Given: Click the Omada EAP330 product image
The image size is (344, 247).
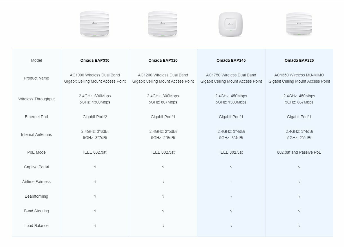Looking at the screenshot, I should click(95, 24).
